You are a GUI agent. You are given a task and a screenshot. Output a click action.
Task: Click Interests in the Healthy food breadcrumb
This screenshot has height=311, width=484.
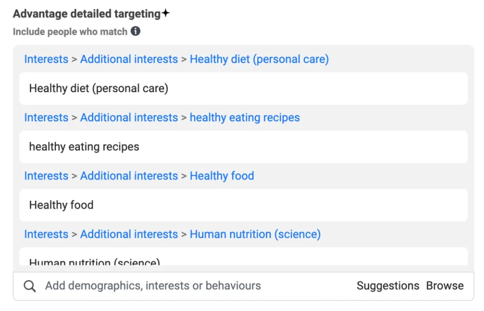tap(46, 176)
